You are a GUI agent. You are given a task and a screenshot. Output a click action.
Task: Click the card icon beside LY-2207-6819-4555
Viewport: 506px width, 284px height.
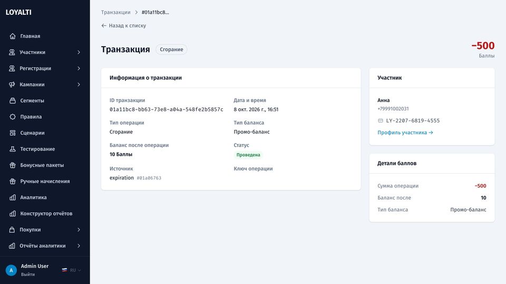381,121
